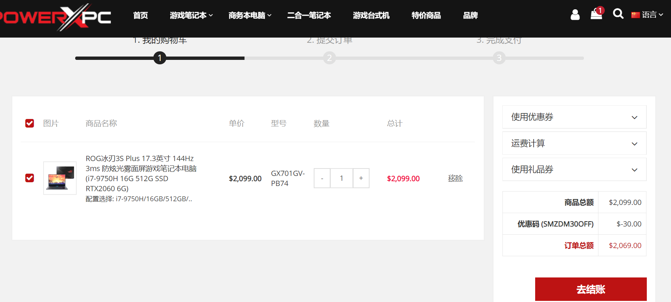The width and height of the screenshot is (671, 302).
Task: Open the ROG冰刃3S Plus product title link
Action: click(141, 173)
